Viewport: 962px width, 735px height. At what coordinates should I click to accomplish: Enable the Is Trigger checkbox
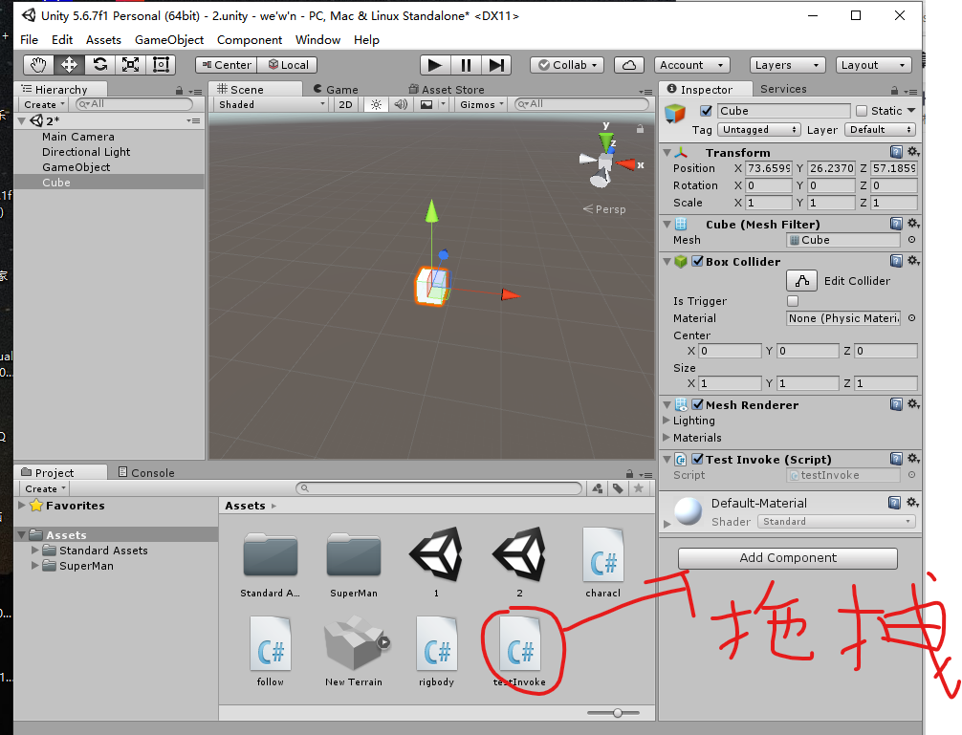(793, 301)
